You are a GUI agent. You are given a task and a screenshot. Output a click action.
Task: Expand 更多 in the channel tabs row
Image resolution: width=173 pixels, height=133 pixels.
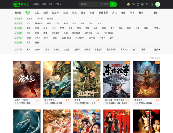[157, 13]
